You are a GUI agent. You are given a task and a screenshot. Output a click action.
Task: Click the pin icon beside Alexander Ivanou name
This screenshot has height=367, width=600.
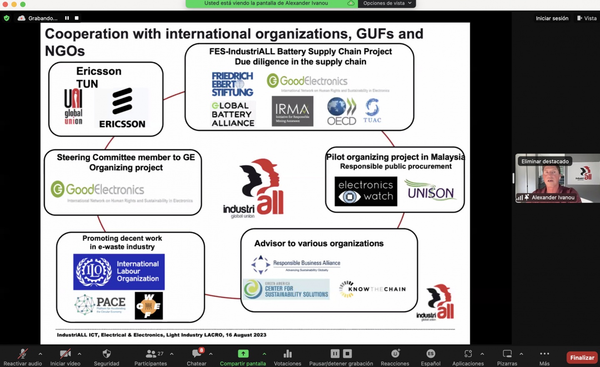(x=527, y=197)
